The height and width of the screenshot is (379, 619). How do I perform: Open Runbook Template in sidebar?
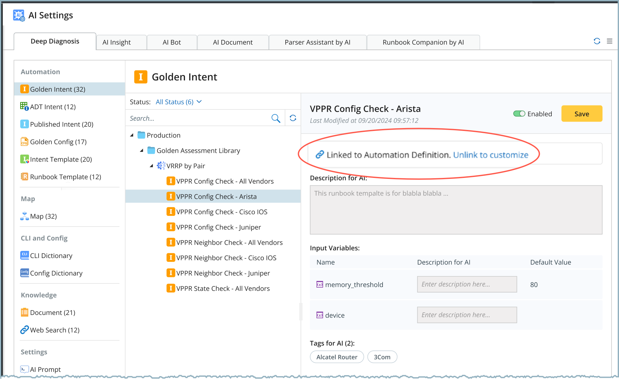click(65, 177)
